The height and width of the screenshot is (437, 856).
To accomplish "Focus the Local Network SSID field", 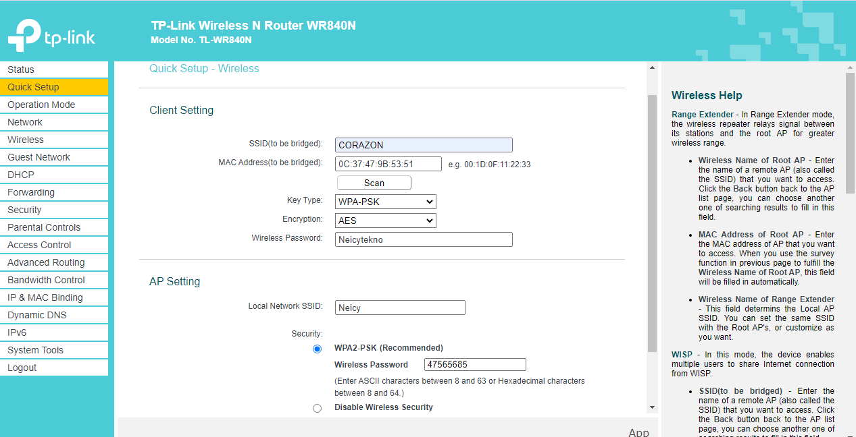I will [401, 308].
